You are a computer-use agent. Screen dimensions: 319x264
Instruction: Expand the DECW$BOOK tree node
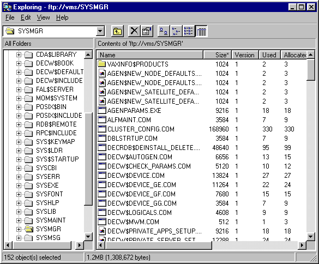pyautogui.click(x=19, y=63)
